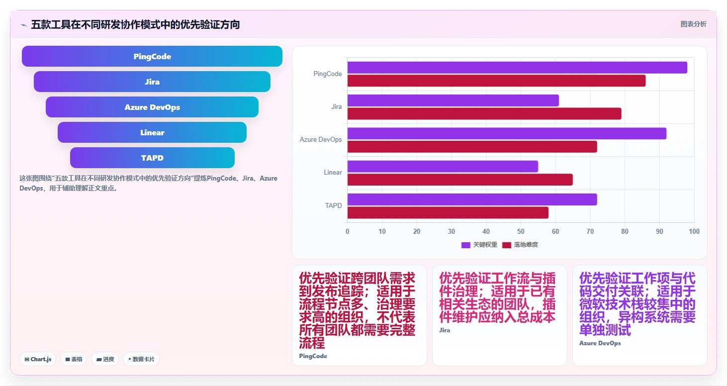The image size is (727, 386).
Task: Select the Linear funnel bar
Action: [x=152, y=132]
